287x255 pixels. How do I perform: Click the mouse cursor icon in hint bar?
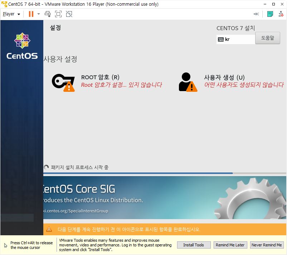(6, 245)
